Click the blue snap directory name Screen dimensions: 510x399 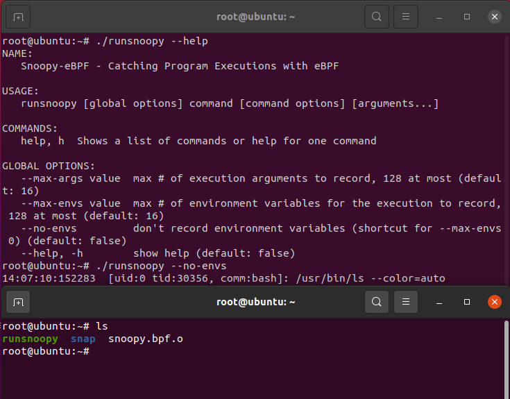(x=83, y=339)
